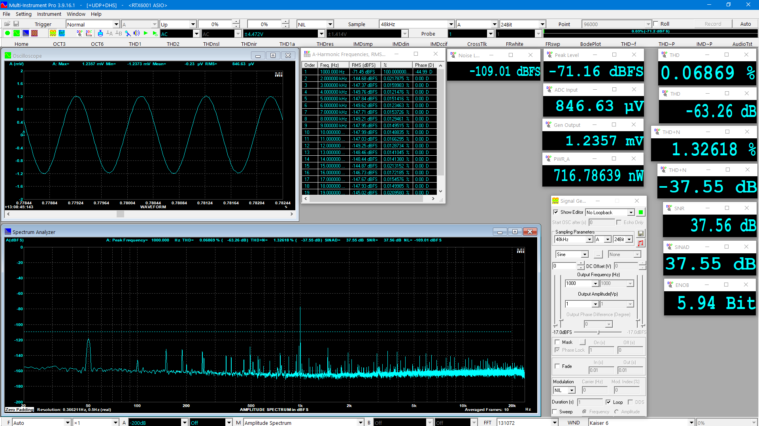Uncheck the Show Editor checkbox
This screenshot has width=759, height=426.
point(556,212)
